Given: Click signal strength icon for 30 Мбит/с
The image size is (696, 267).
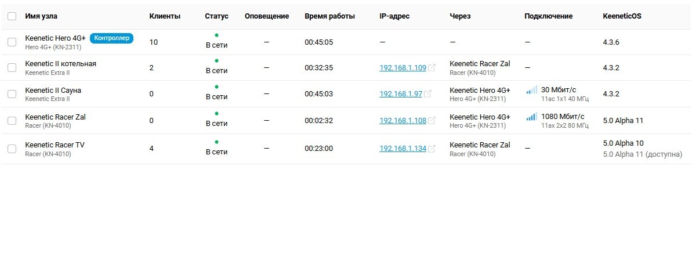Looking at the screenshot, I should click(x=532, y=90).
